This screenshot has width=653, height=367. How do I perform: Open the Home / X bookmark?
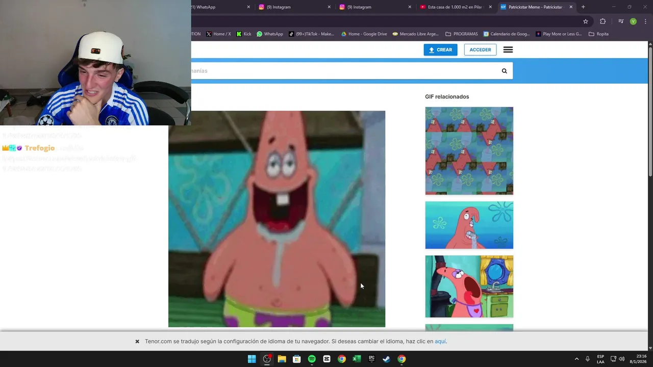[218, 34]
